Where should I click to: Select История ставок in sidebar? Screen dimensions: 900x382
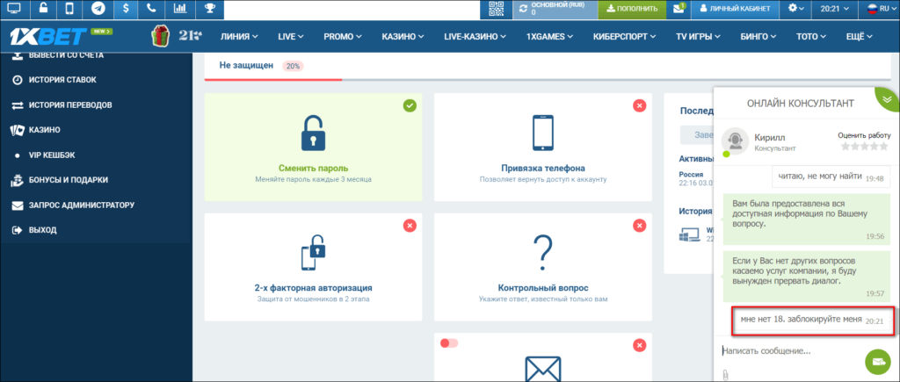tap(62, 80)
